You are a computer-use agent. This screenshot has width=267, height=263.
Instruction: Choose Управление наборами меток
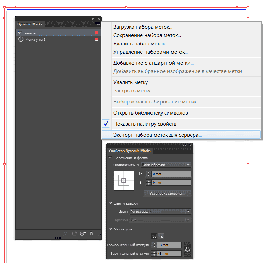[181, 52]
